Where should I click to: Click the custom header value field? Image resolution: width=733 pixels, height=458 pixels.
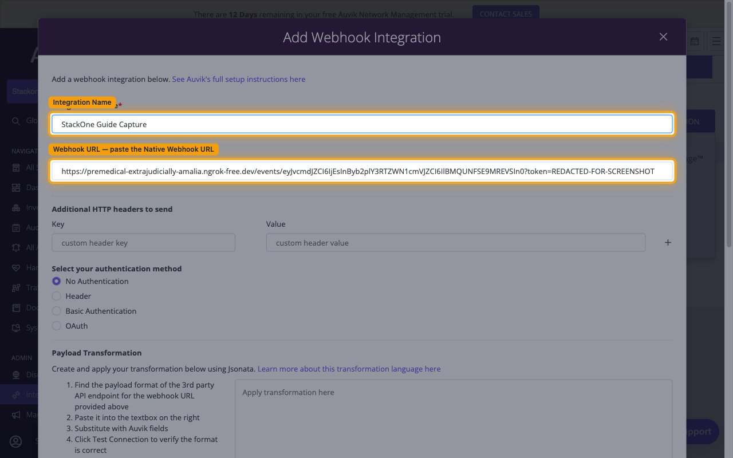456,243
